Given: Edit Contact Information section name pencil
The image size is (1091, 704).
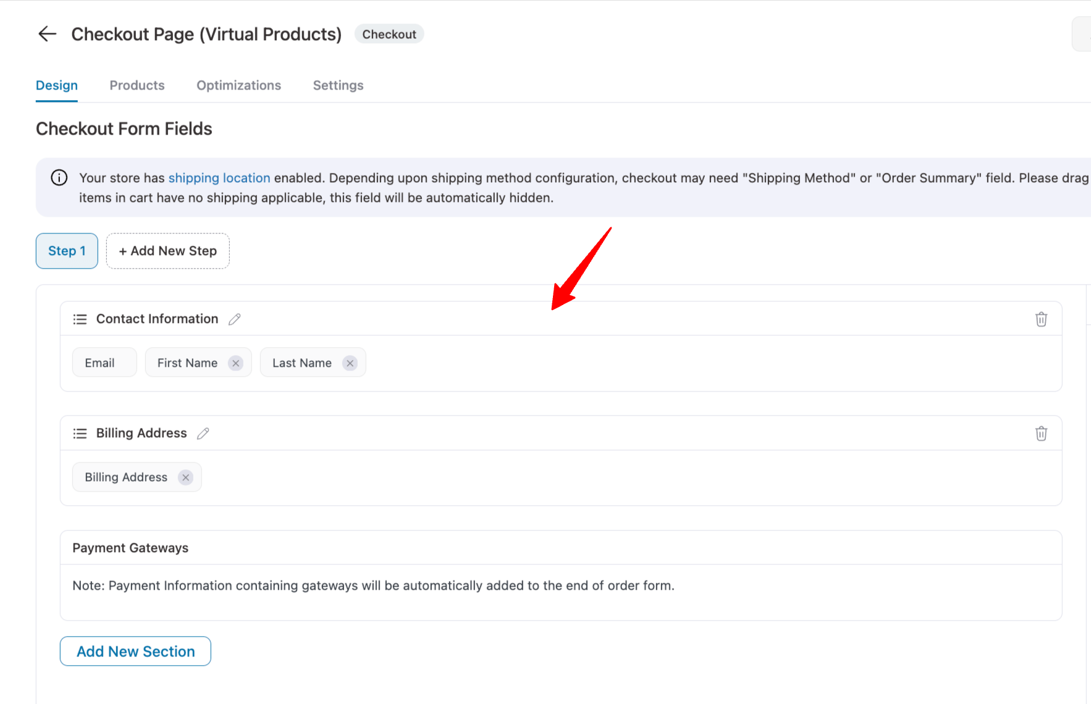Looking at the screenshot, I should click(234, 319).
